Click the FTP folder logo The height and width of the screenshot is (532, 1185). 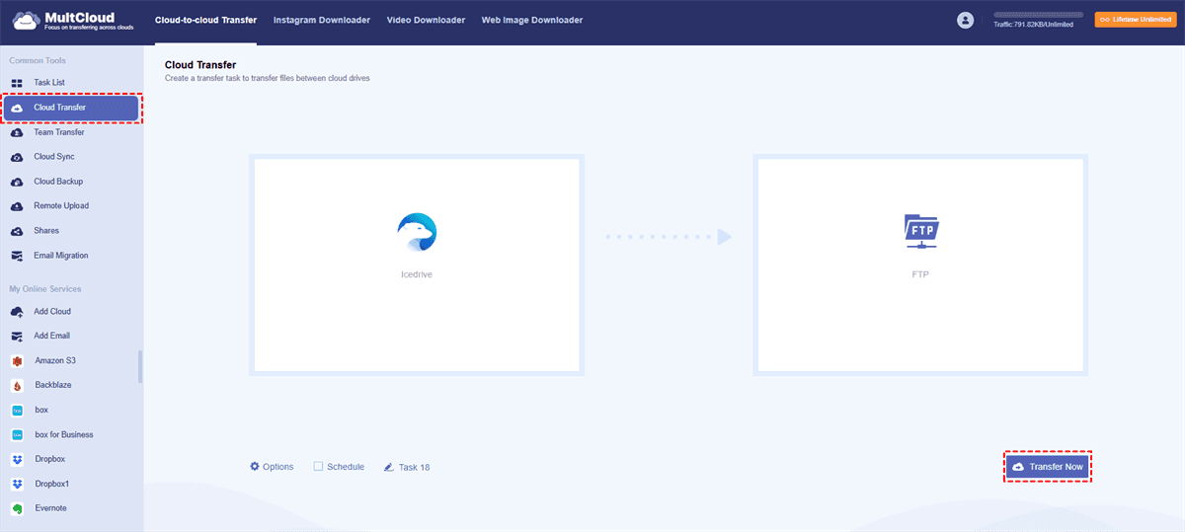[921, 232]
